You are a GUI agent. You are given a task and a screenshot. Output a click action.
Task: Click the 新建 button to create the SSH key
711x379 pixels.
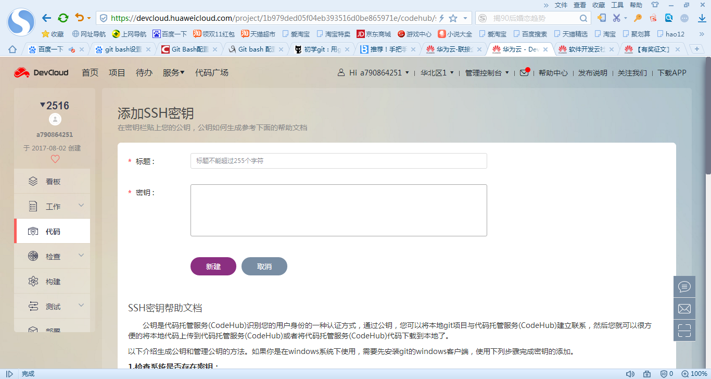[x=213, y=266]
